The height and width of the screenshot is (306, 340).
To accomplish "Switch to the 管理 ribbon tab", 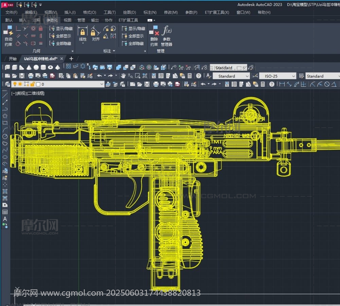I will [x=81, y=20].
